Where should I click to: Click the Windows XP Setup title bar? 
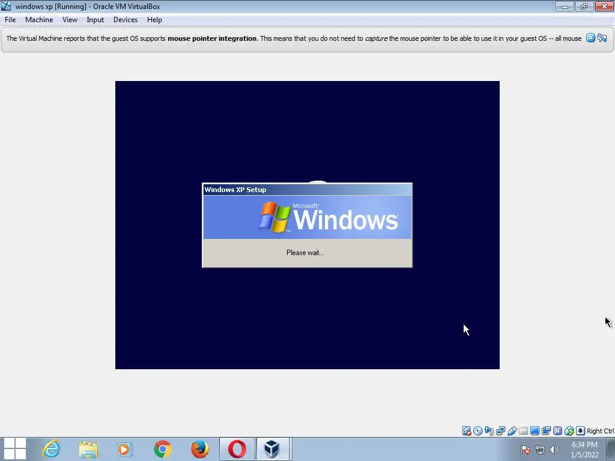click(x=307, y=189)
